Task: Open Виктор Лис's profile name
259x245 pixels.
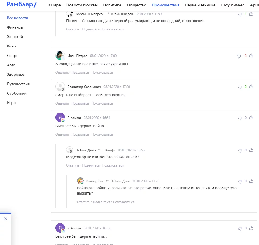Action: (x=95, y=181)
